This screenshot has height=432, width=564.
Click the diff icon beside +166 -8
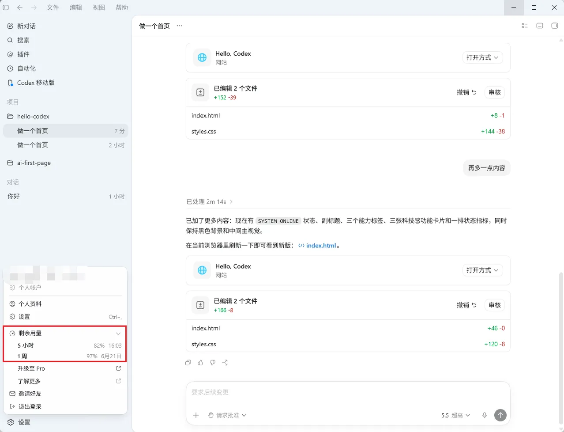point(200,305)
